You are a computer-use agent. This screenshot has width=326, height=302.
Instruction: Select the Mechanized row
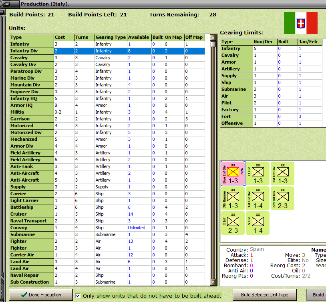click(x=107, y=139)
